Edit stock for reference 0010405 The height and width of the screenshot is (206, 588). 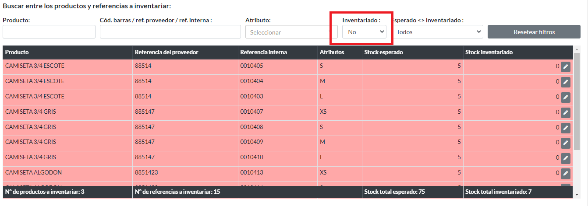(565, 66)
